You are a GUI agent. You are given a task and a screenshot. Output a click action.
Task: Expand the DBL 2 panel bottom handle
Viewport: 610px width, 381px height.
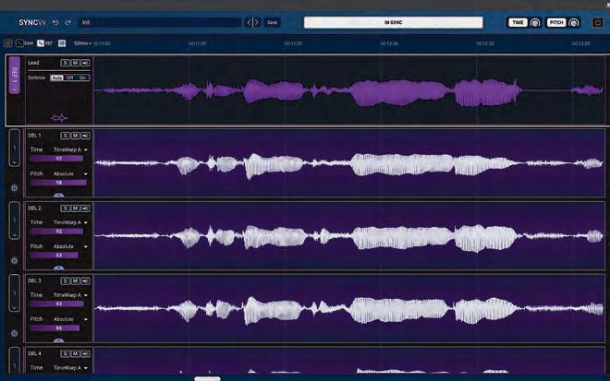pyautogui.click(x=59, y=268)
